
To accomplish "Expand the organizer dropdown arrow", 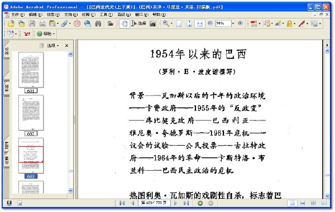I will pyautogui.click(x=58, y=23).
